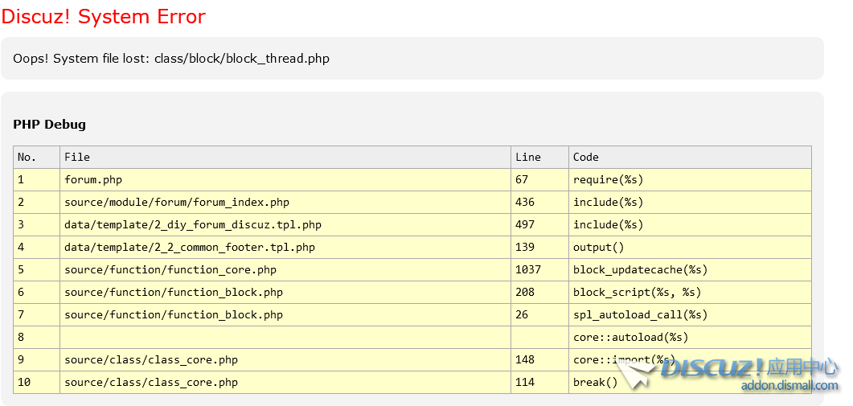Click the 'core::autoload(%s)' code cell

pos(690,338)
